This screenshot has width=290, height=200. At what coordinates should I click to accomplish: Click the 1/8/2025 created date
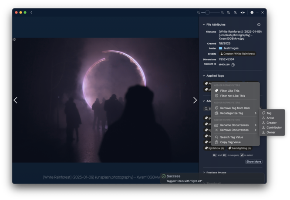click(225, 43)
